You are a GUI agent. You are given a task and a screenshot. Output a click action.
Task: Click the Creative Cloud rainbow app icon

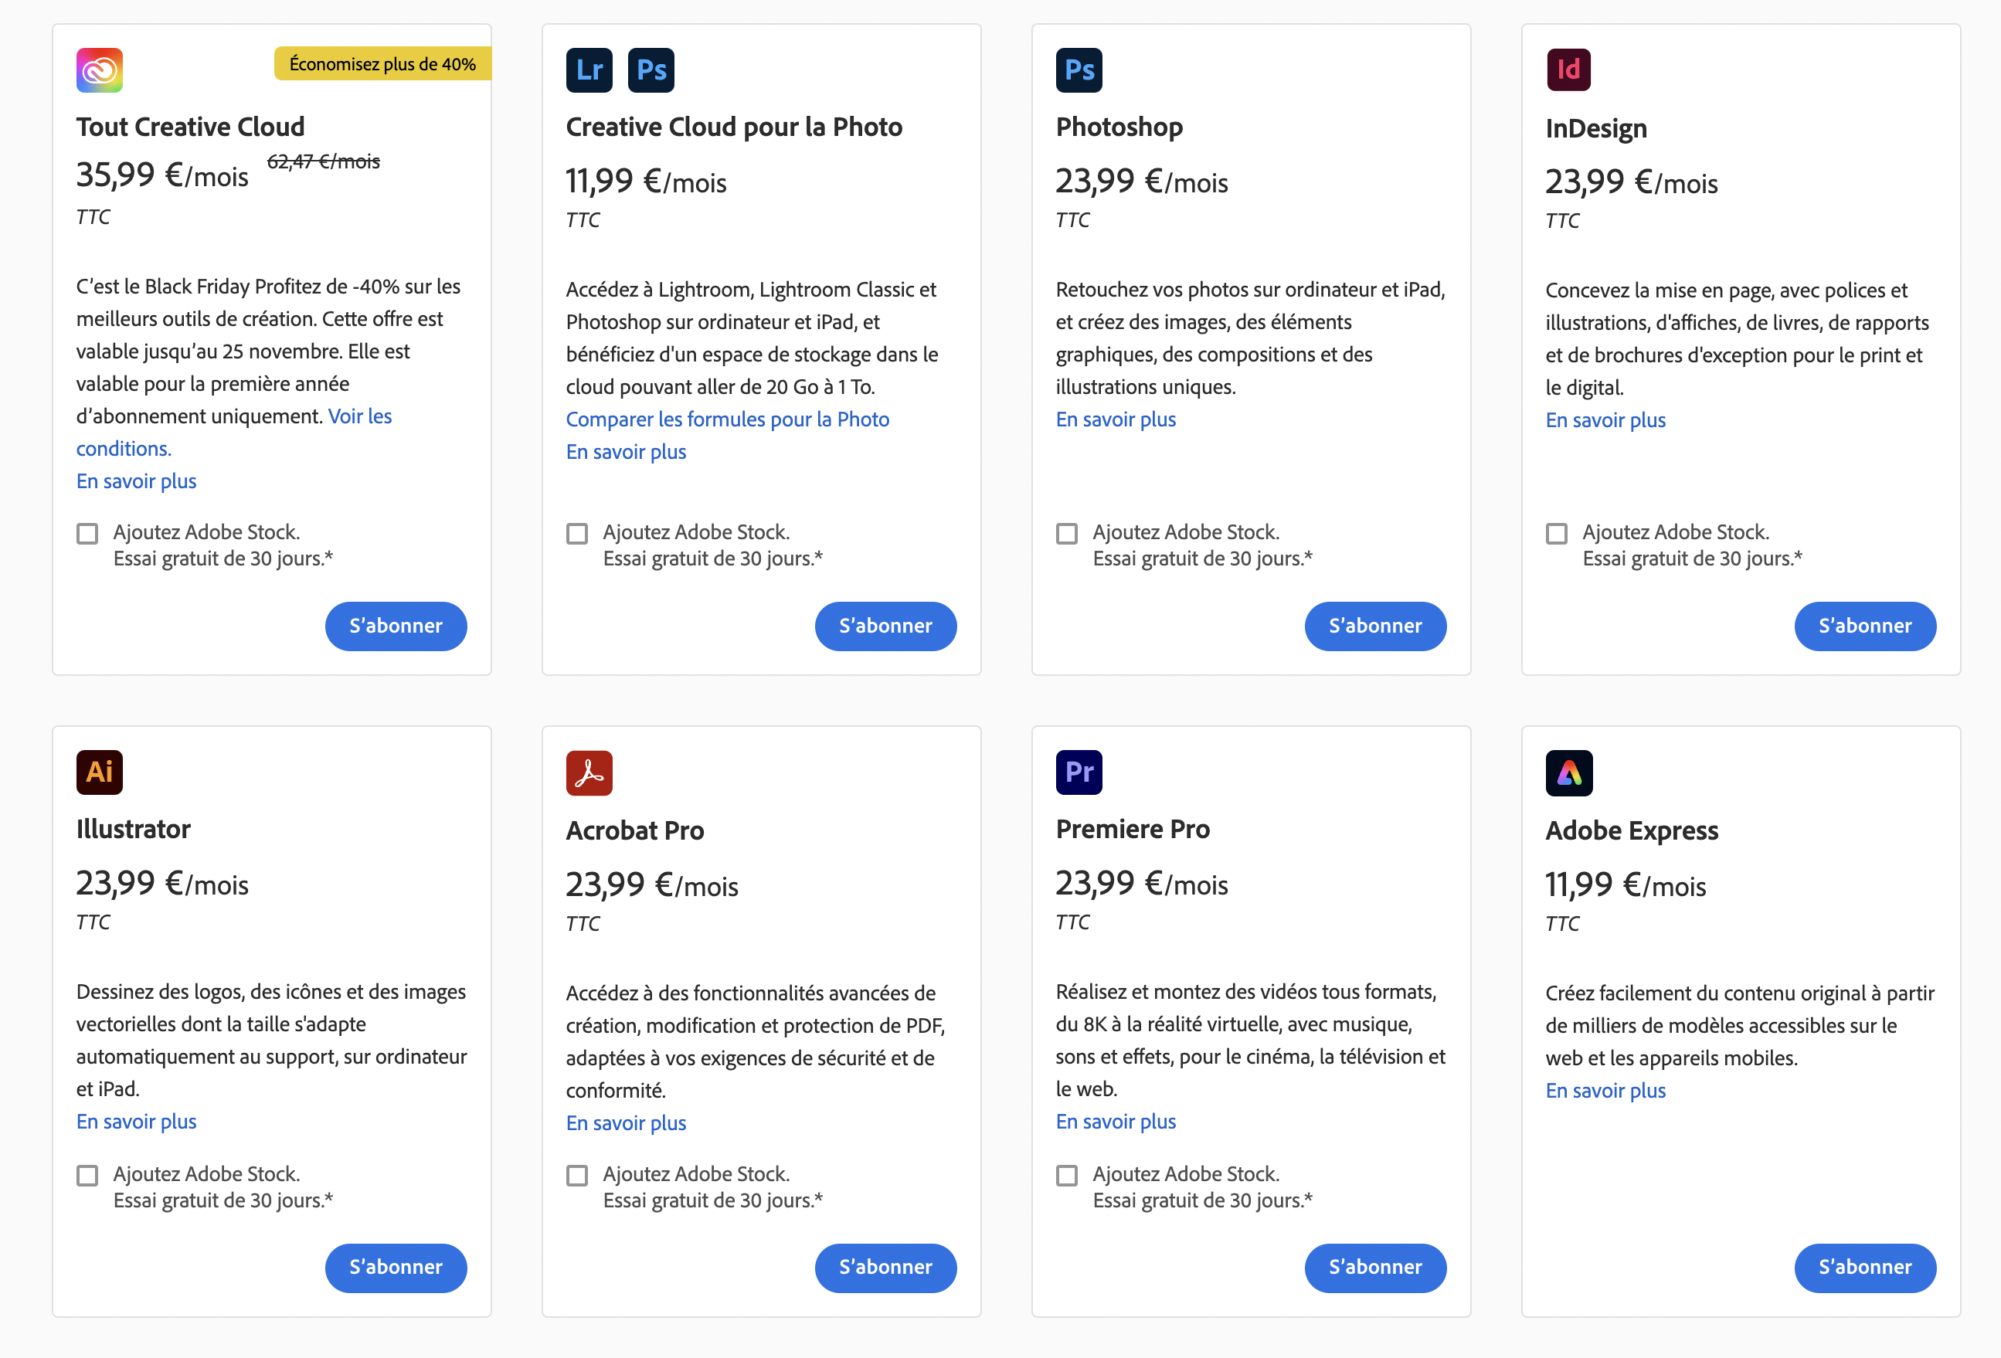99,70
